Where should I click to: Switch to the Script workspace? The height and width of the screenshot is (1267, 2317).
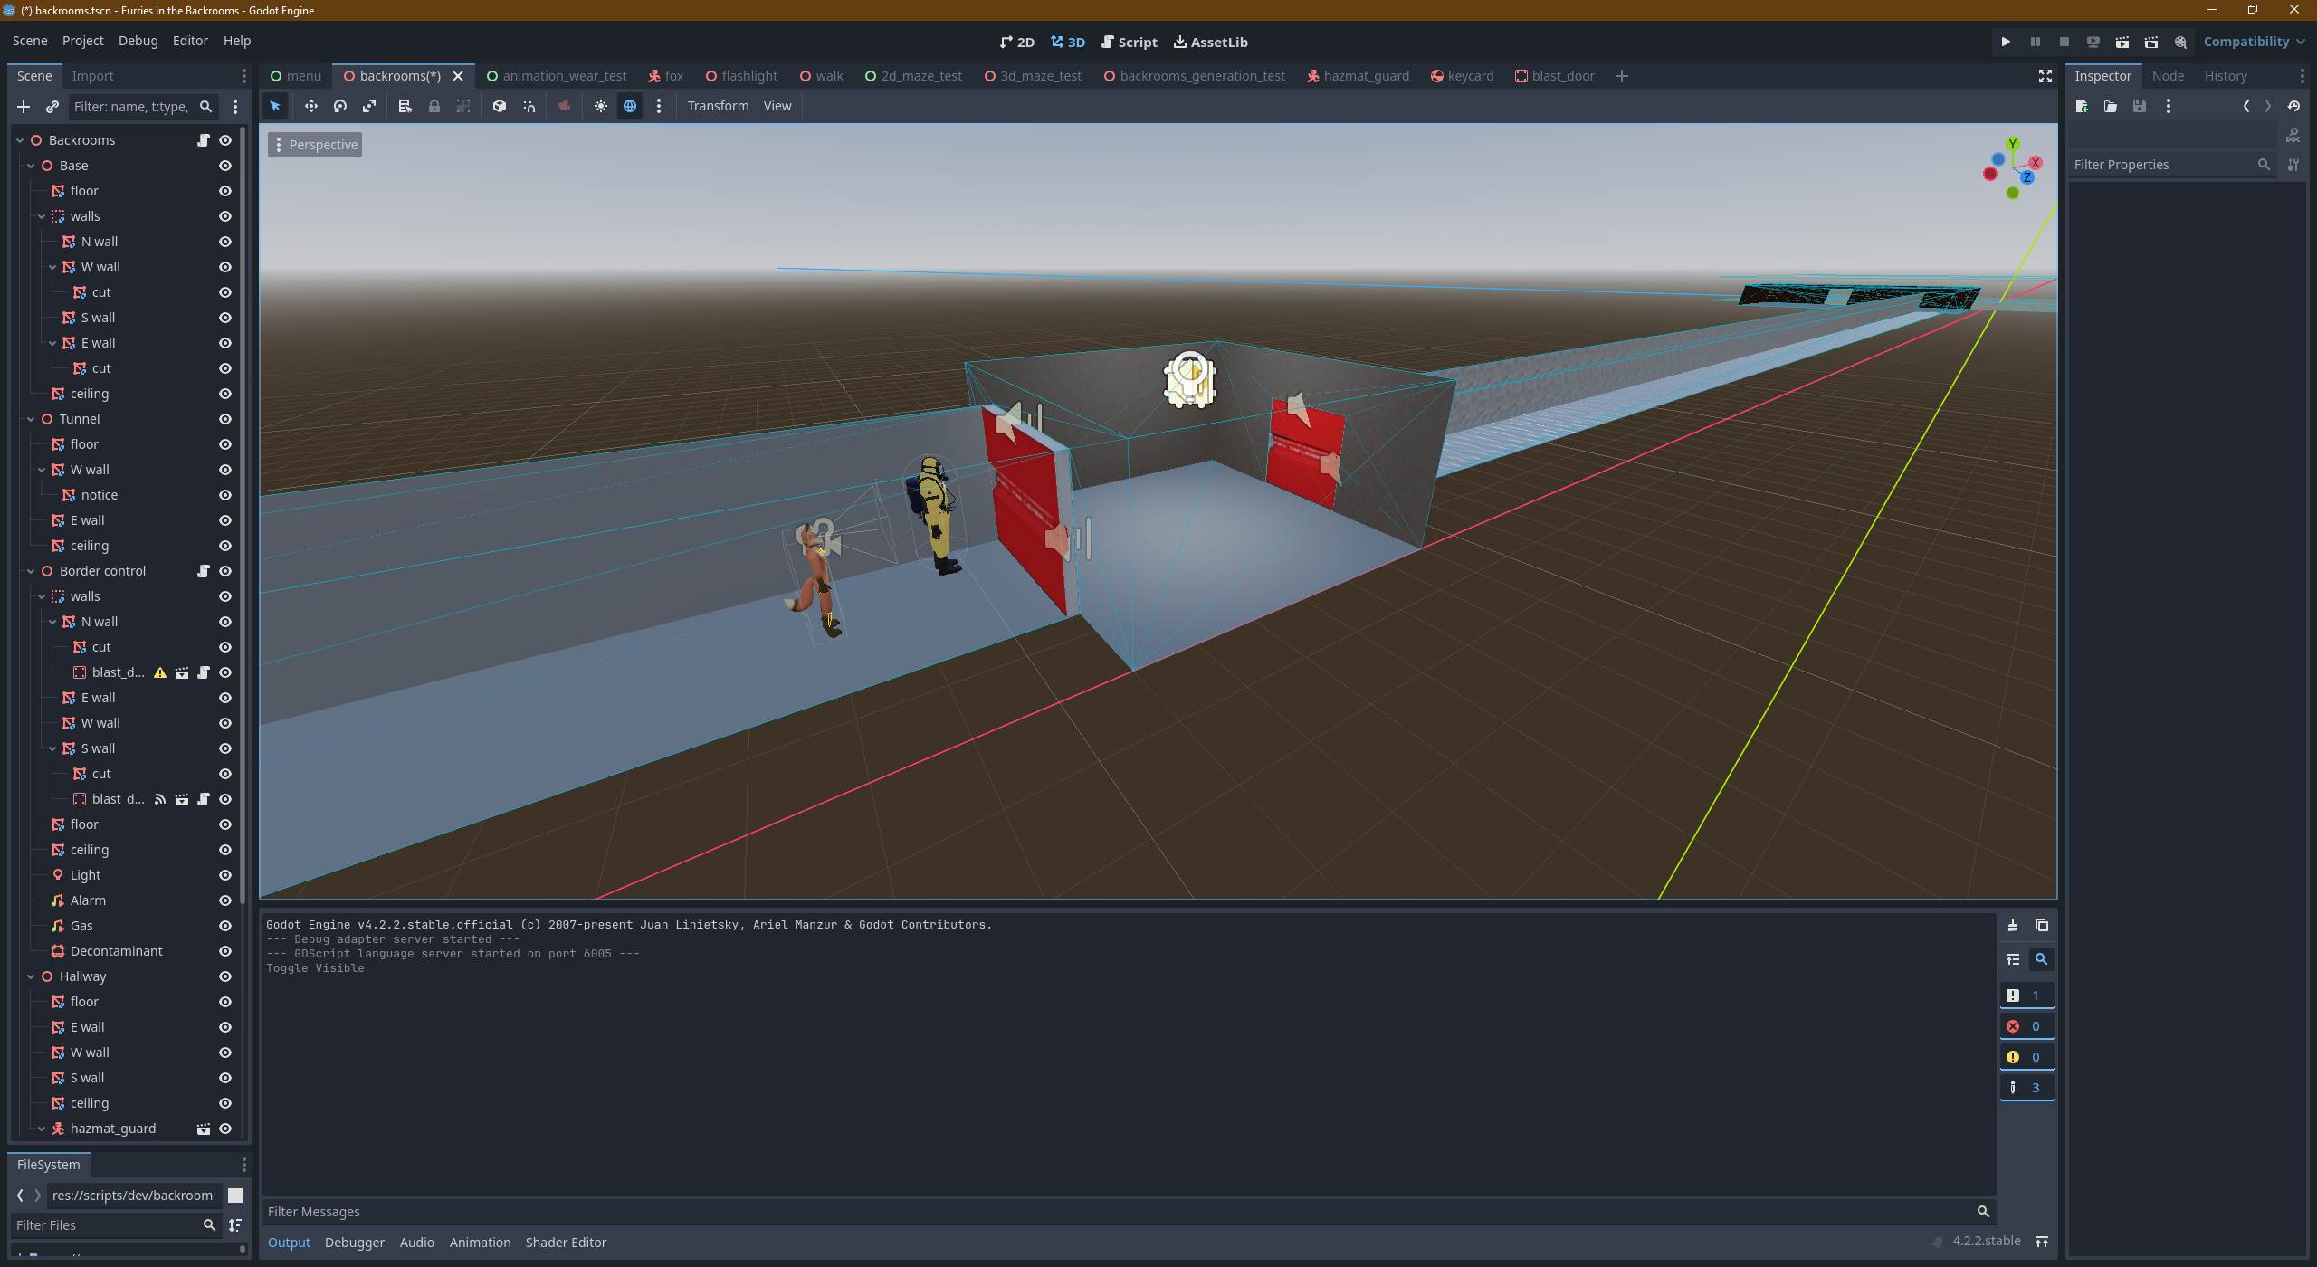coord(1129,42)
